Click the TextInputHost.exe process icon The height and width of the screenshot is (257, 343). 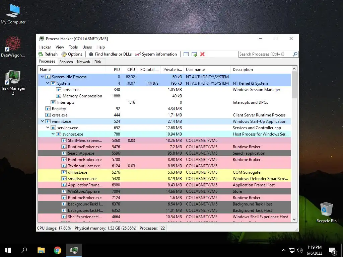(x=64, y=166)
